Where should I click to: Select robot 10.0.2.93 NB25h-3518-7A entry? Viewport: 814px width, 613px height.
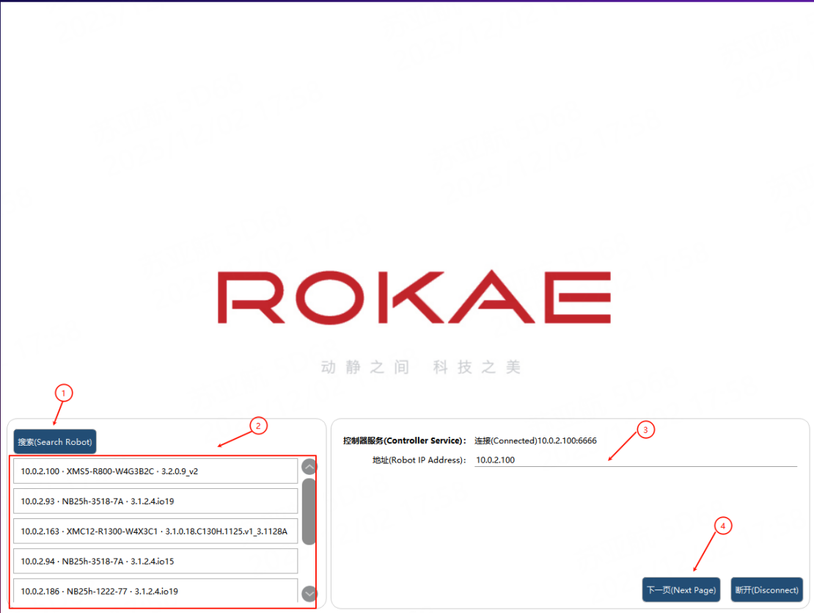(155, 501)
